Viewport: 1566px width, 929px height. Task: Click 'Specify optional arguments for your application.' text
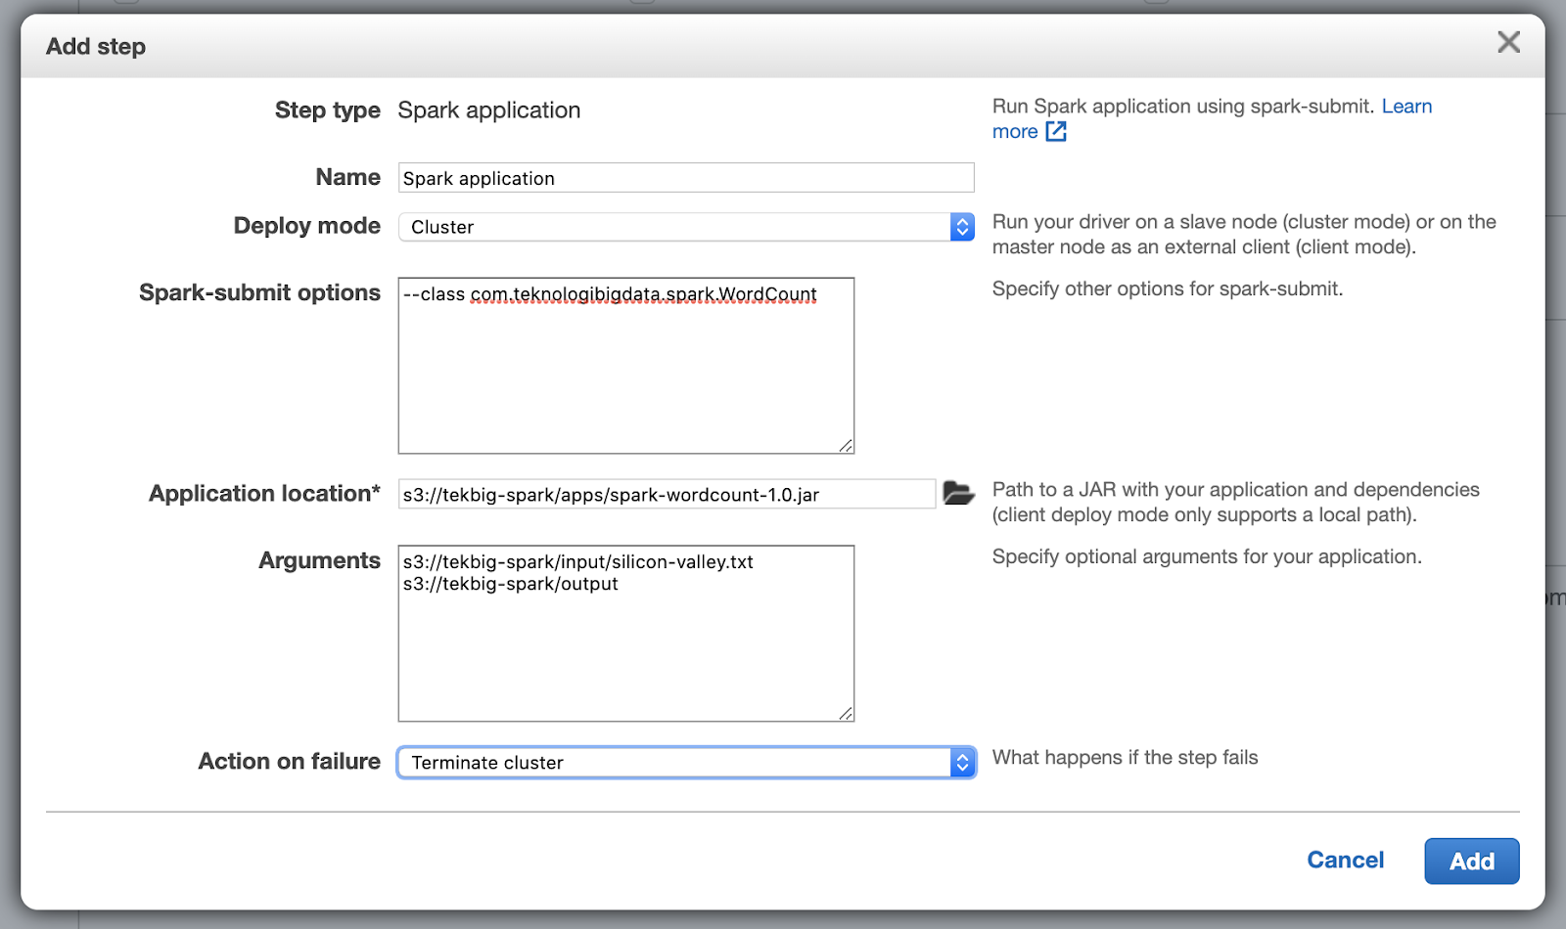[1207, 557]
